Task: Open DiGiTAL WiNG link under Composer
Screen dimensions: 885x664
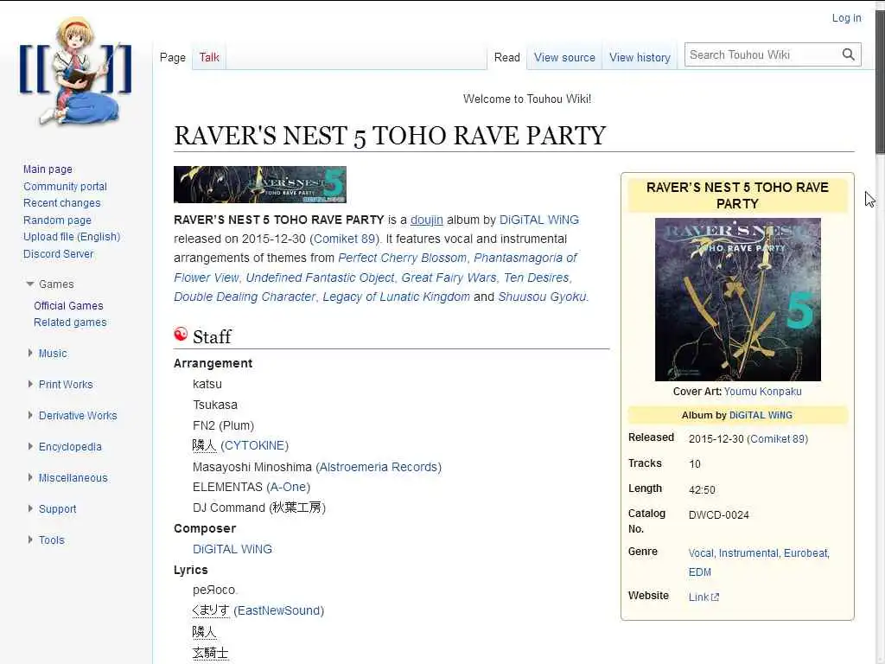Action: click(232, 549)
